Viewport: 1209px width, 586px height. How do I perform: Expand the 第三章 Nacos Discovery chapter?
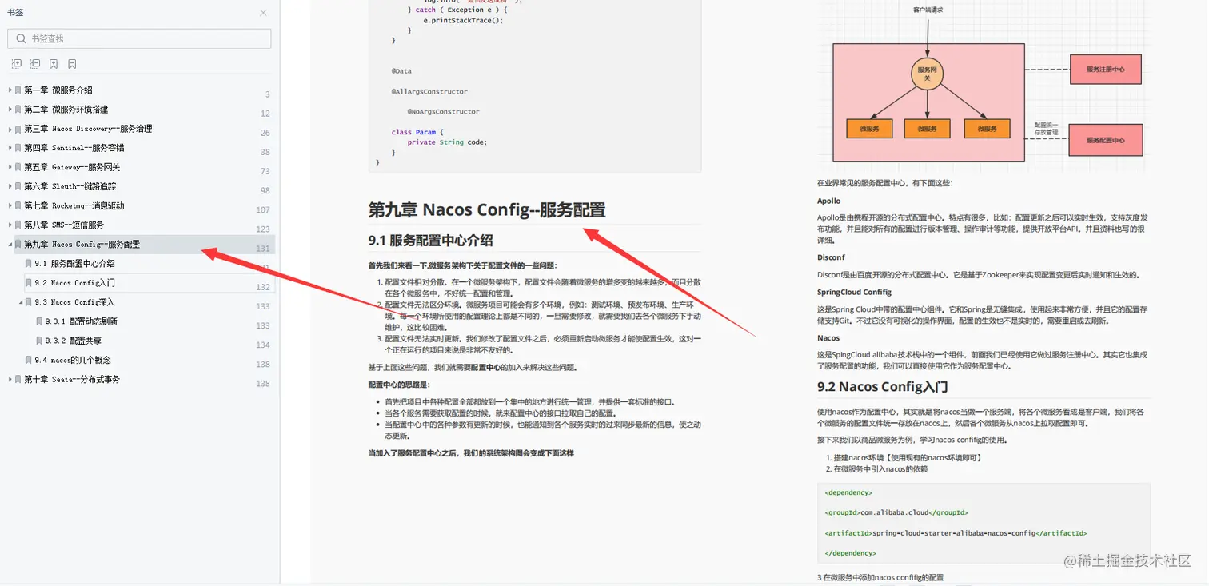point(9,128)
